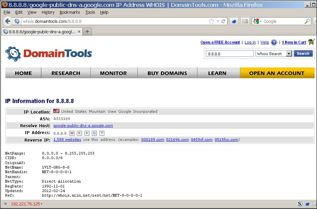Image resolution: width=317 pixels, height=209 pixels.
Task: Click the purple T traceroute icon
Action: pyautogui.click(x=102, y=133)
